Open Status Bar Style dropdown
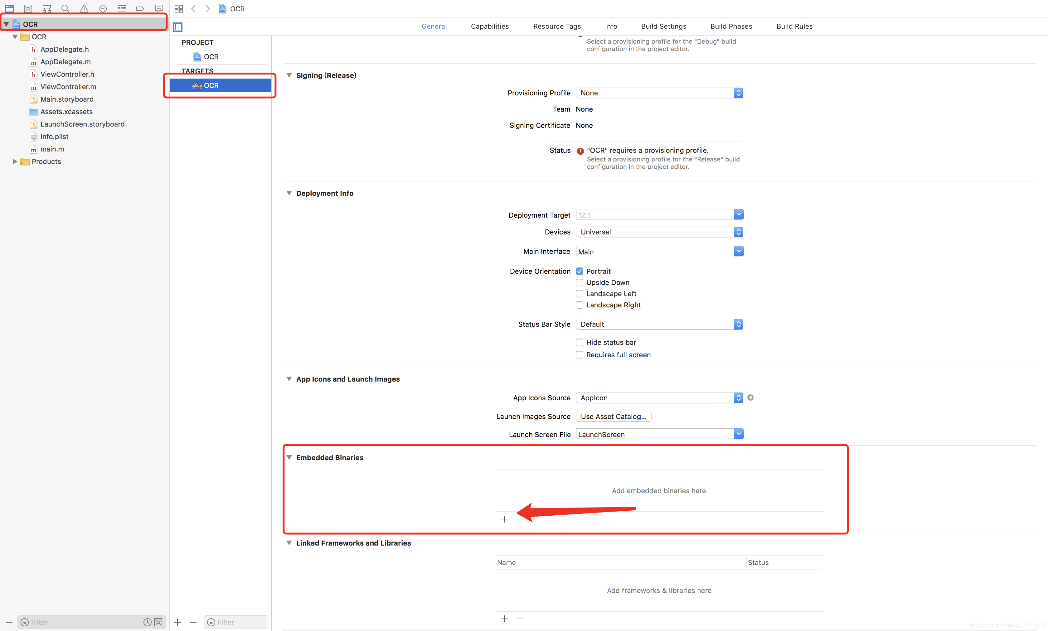1048x631 pixels. tap(660, 324)
